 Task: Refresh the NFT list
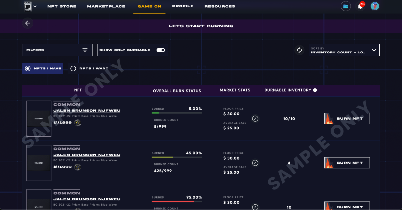pos(299,50)
